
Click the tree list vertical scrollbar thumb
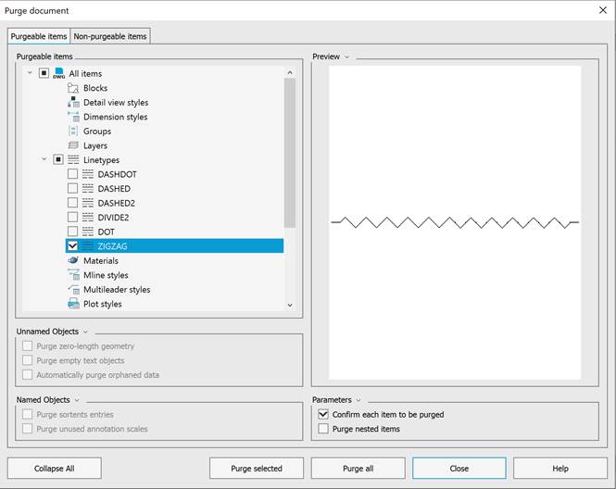click(290, 153)
